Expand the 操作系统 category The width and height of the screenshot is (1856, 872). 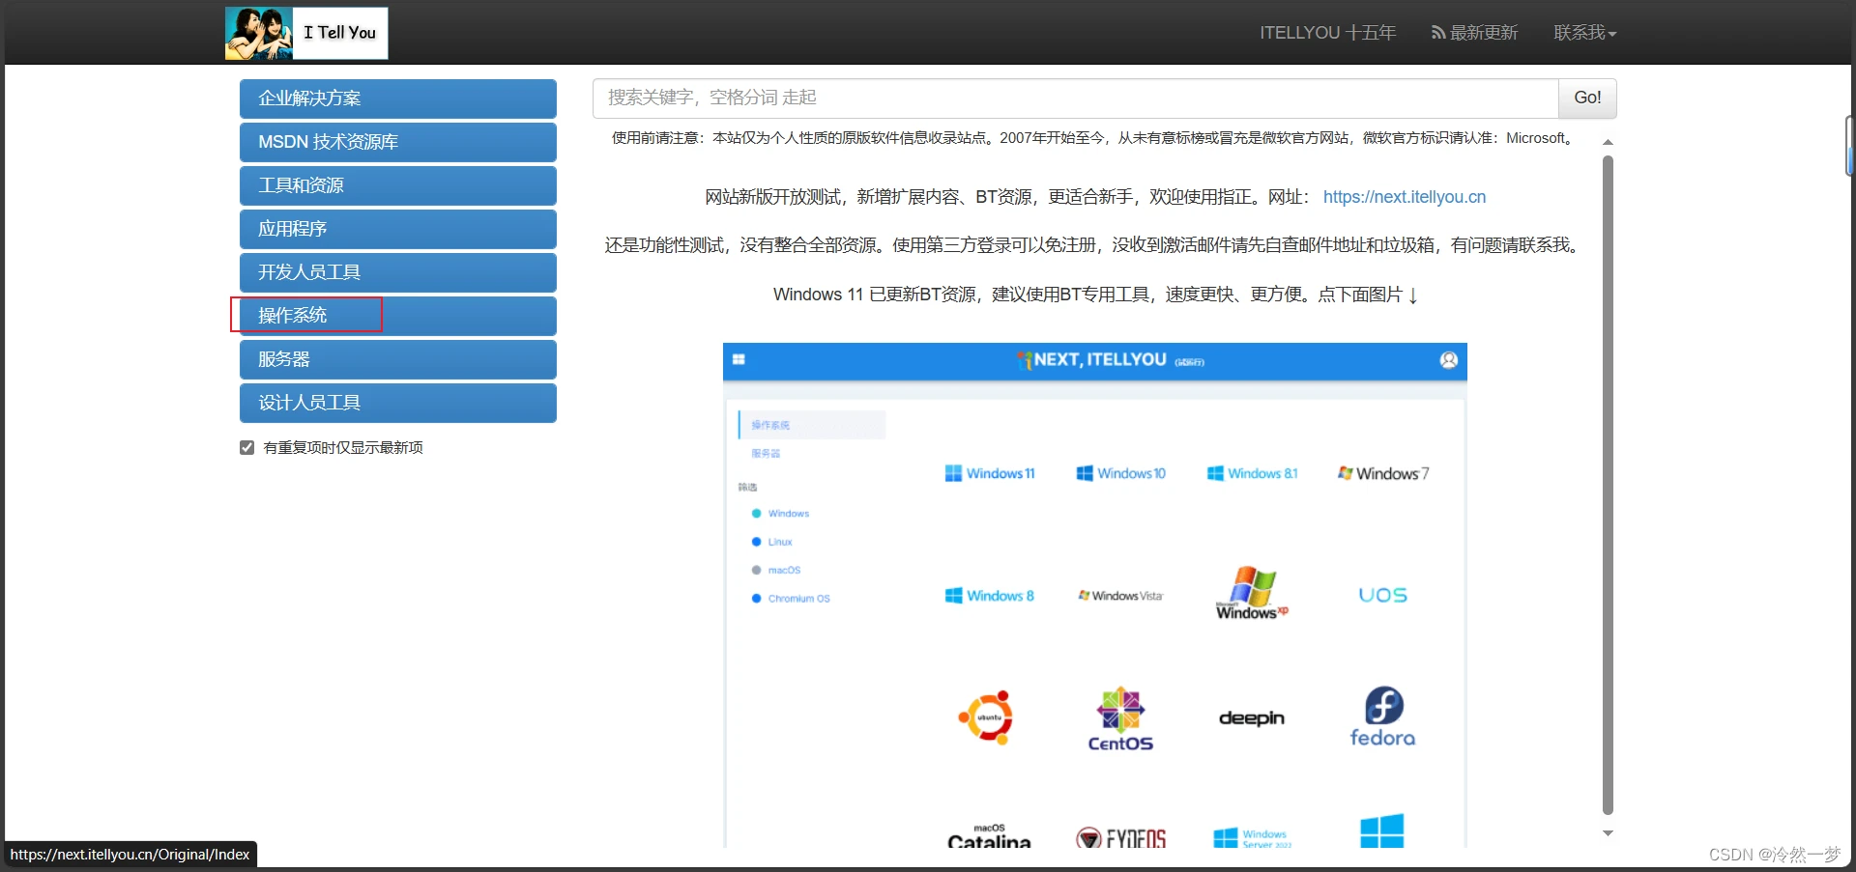[398, 316]
